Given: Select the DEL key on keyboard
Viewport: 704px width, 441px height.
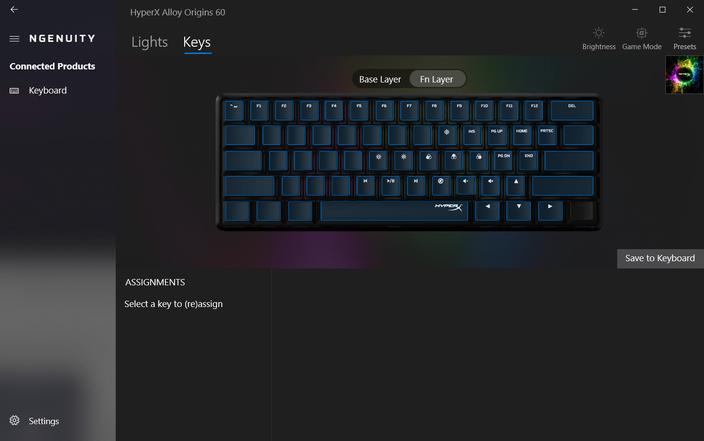Looking at the screenshot, I should coord(572,110).
